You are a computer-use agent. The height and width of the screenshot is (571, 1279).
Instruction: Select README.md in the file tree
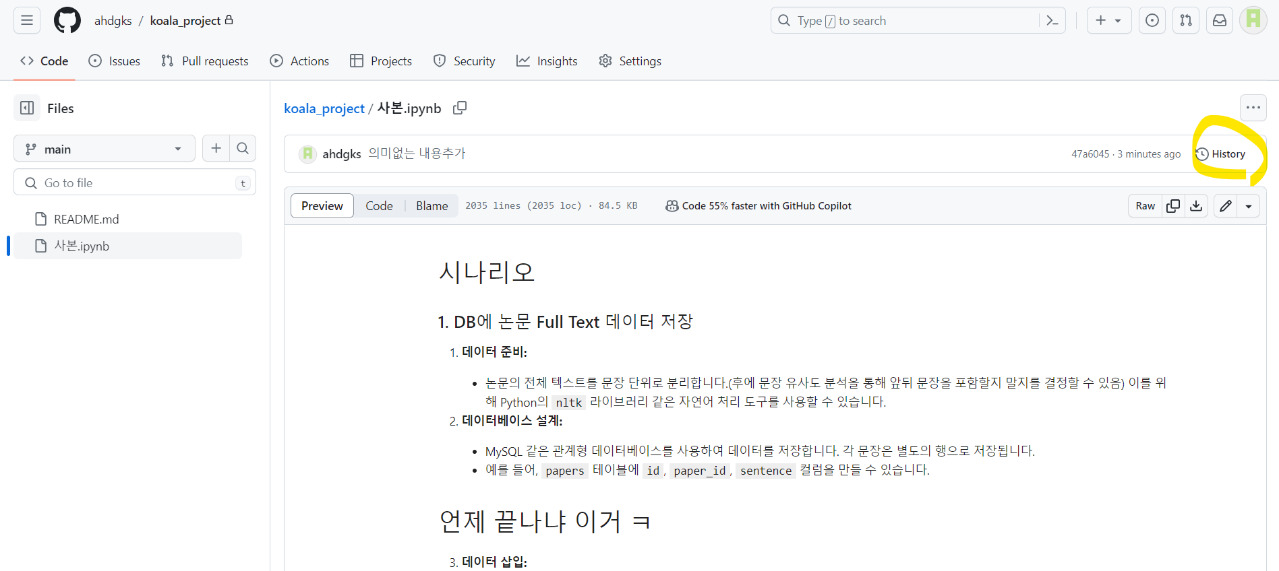coord(127,219)
